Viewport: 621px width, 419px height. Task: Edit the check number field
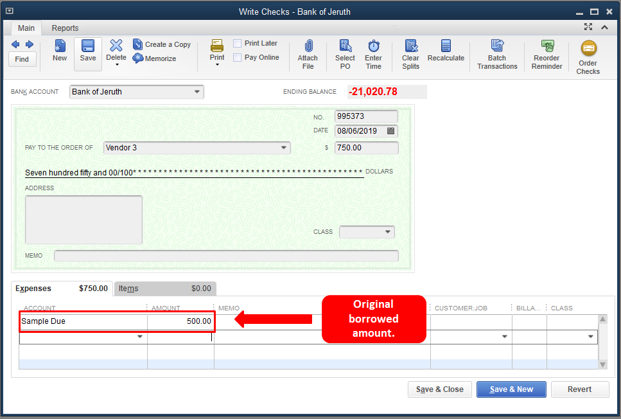pos(366,116)
